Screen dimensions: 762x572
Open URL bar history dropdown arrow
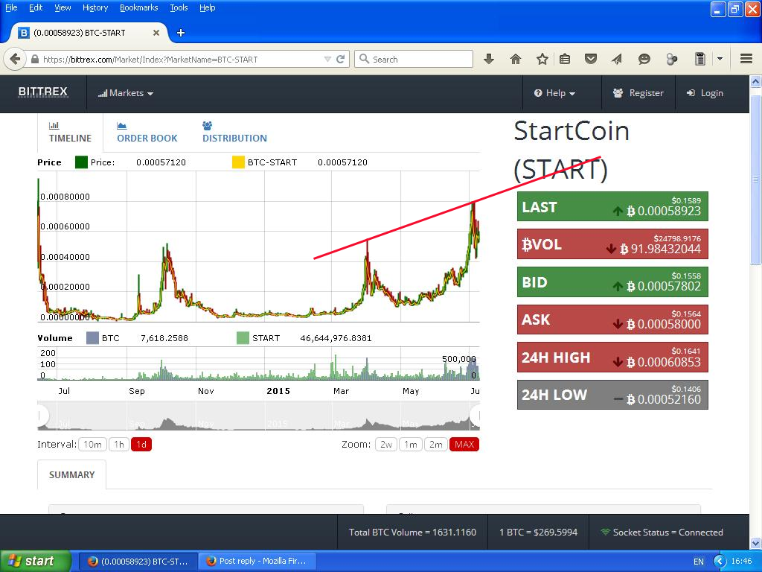point(327,60)
